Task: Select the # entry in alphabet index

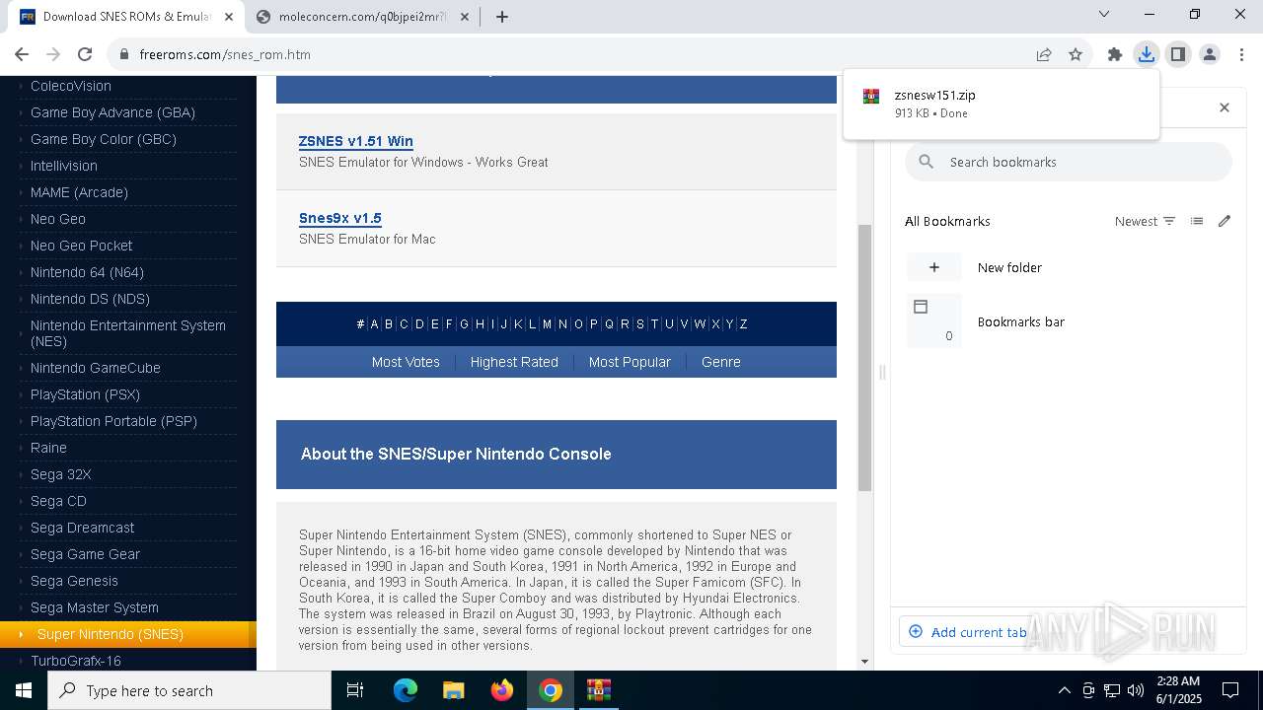Action: coord(360,323)
